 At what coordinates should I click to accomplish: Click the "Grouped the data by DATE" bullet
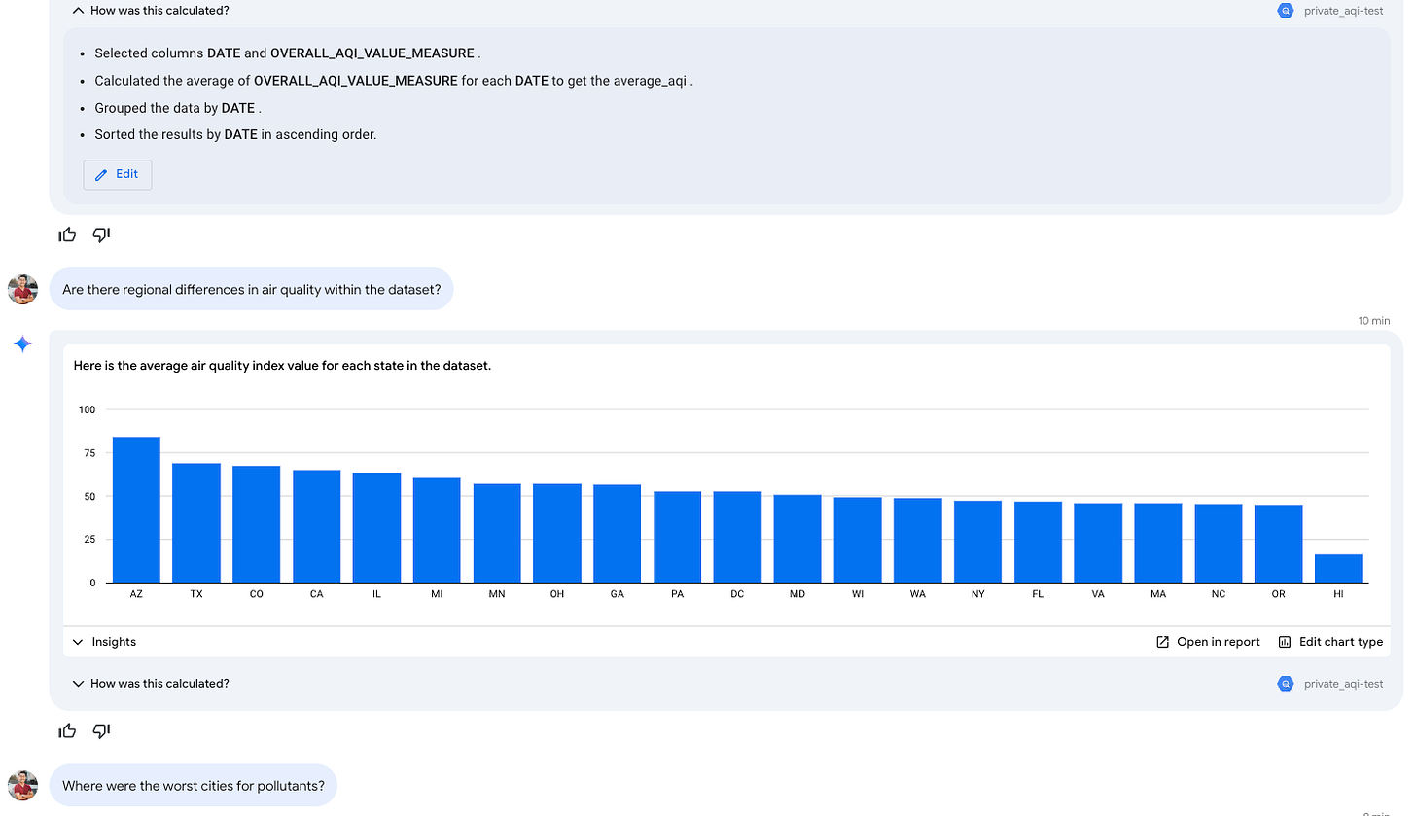tap(178, 108)
